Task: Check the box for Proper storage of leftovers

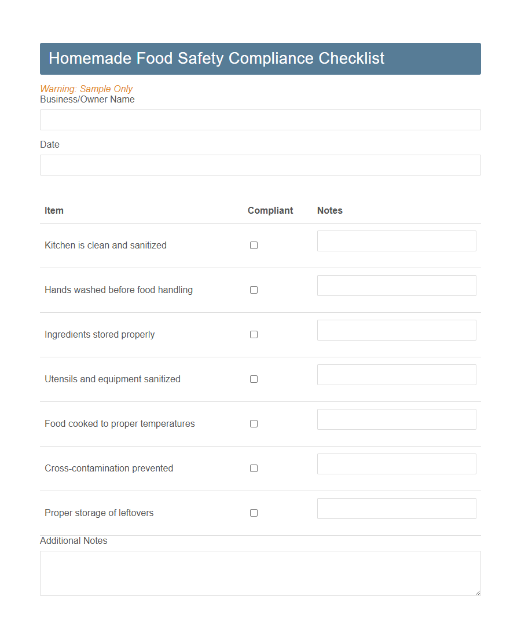Action: 254,513
